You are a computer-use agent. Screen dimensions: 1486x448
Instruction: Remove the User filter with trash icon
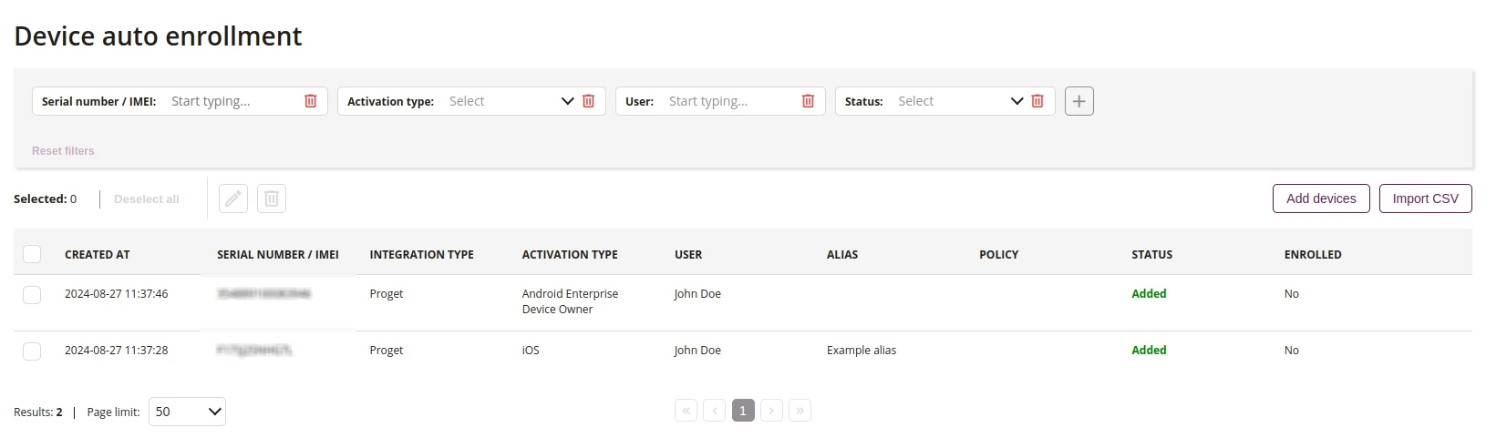[x=808, y=101]
